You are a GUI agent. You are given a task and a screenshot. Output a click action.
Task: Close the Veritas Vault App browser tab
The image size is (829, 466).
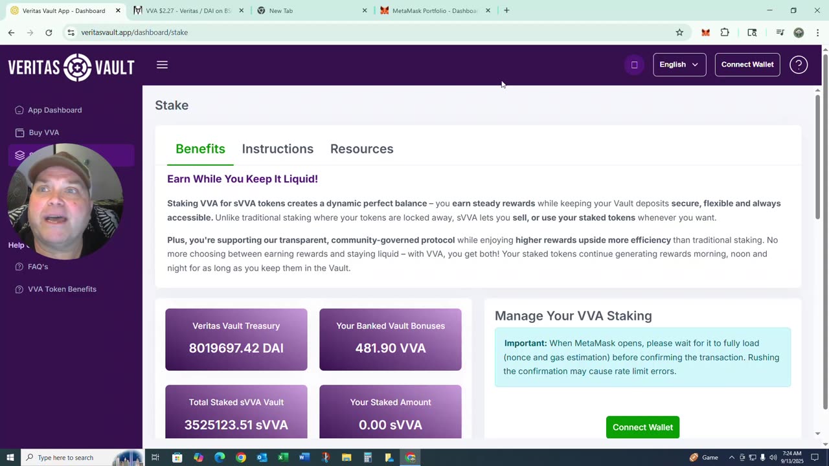pos(118,10)
